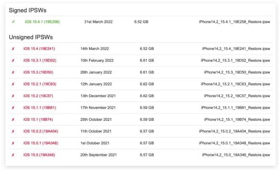The width and height of the screenshot is (279, 170).
Task: Click the green checkmark beside iOS 15.4.1
Action: click(x=14, y=22)
